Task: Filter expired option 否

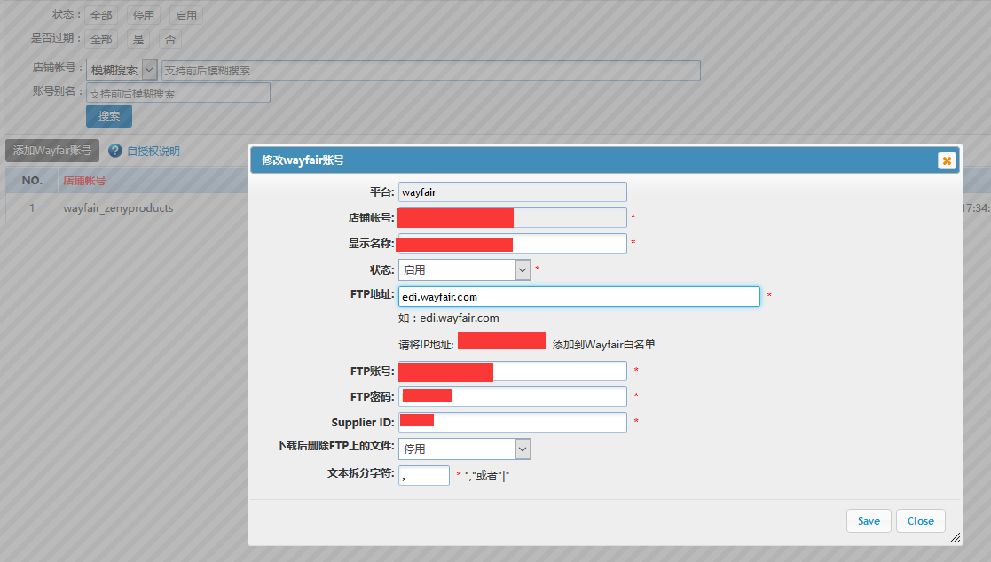Action: [169, 39]
